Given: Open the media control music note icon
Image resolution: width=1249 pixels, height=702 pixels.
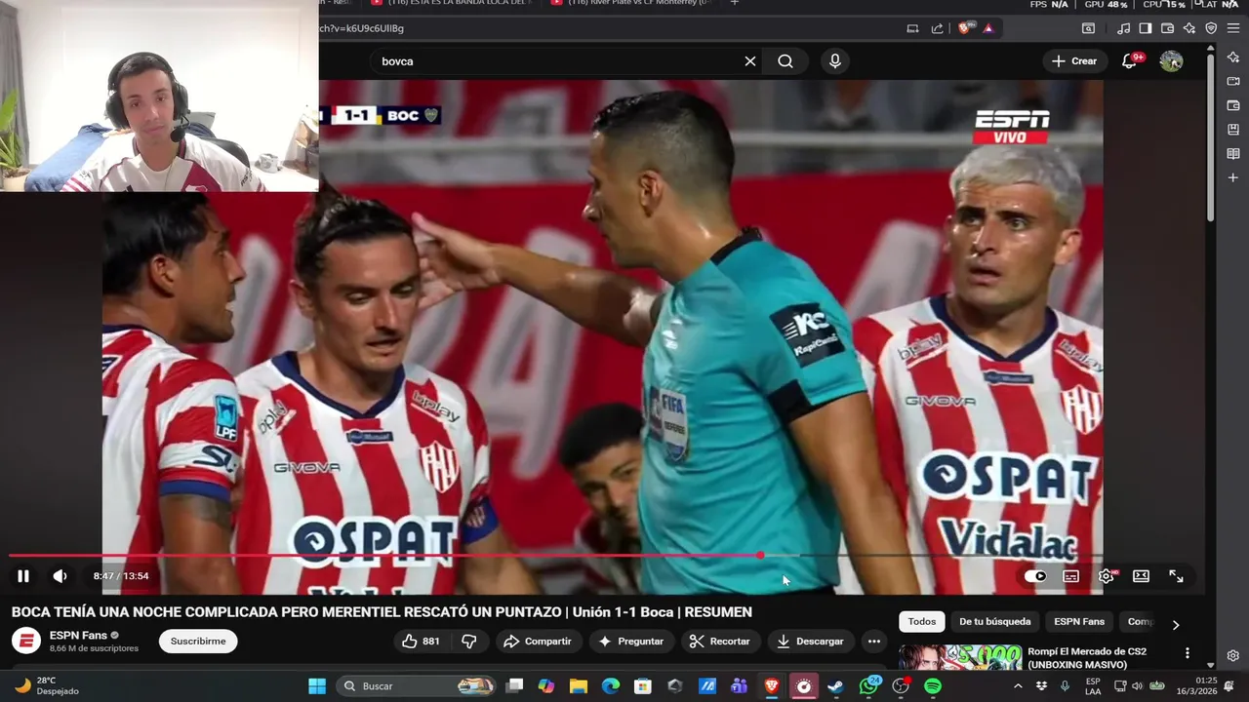Looking at the screenshot, I should pos(1124,28).
